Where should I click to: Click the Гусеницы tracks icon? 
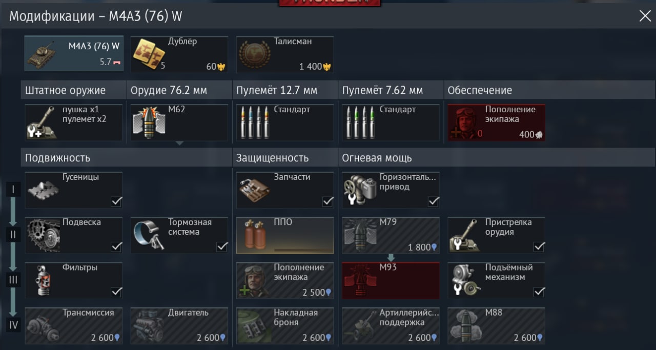43,190
